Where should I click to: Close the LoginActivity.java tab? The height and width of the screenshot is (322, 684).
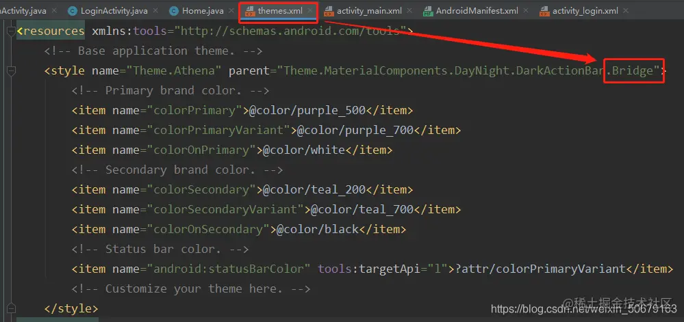(157, 10)
